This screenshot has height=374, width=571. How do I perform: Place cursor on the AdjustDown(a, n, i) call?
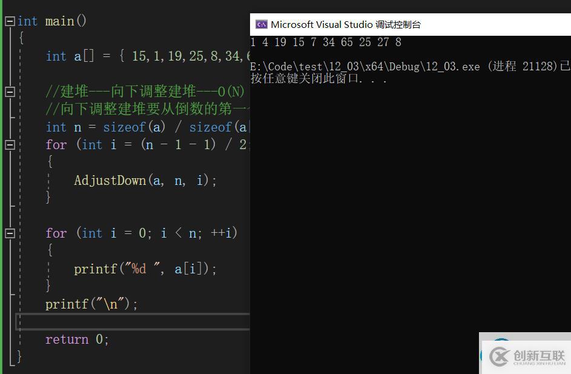click(x=145, y=180)
